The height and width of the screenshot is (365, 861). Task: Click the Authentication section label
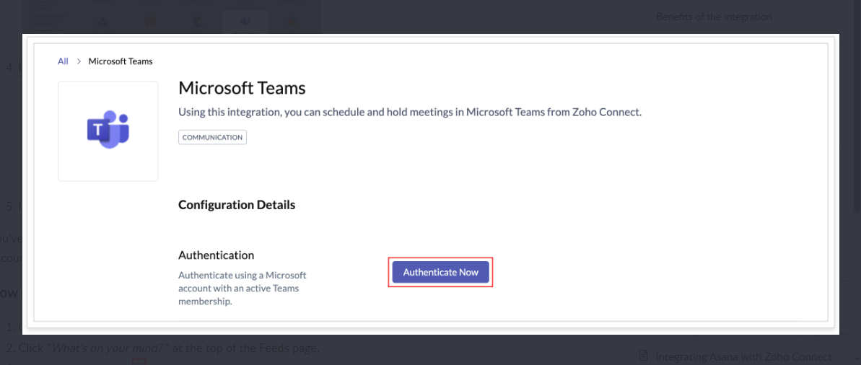click(x=217, y=255)
